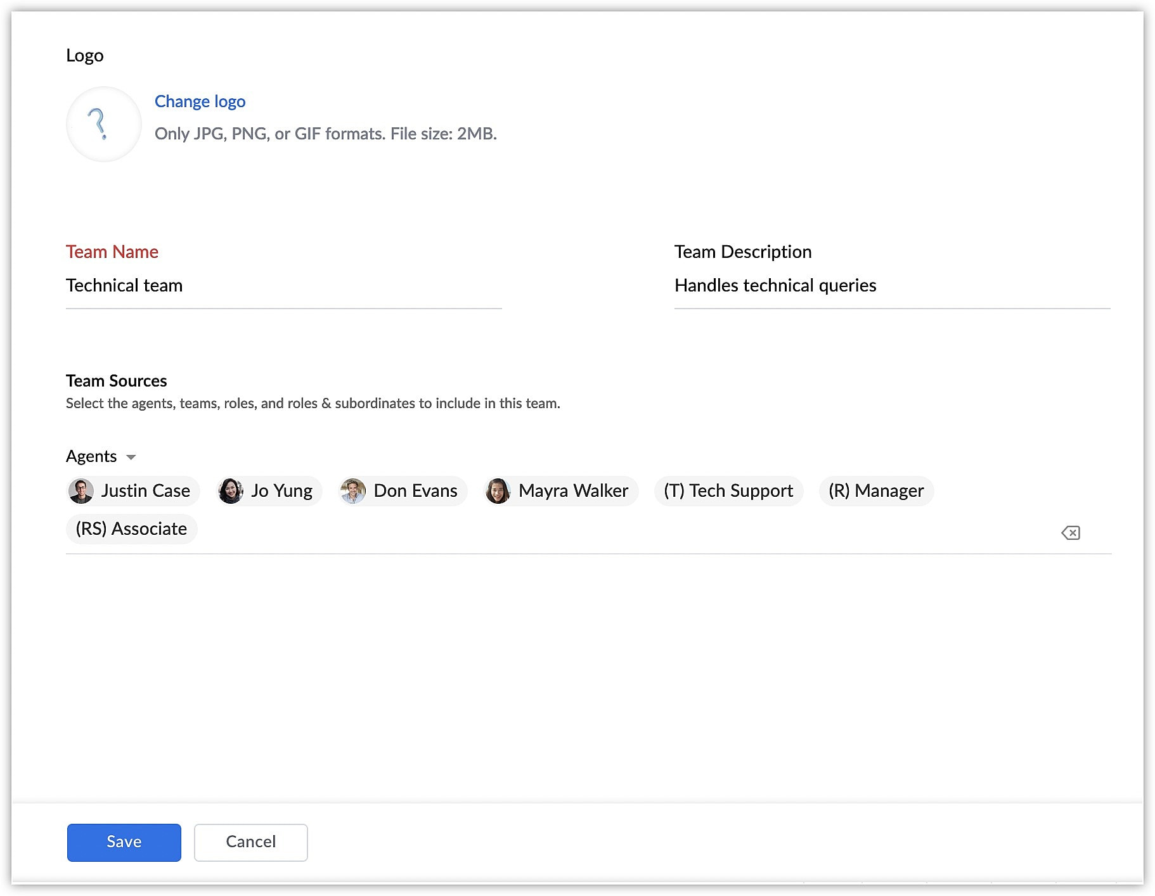The height and width of the screenshot is (896, 1155).
Task: Click the Justin Case agent name
Action: (146, 491)
